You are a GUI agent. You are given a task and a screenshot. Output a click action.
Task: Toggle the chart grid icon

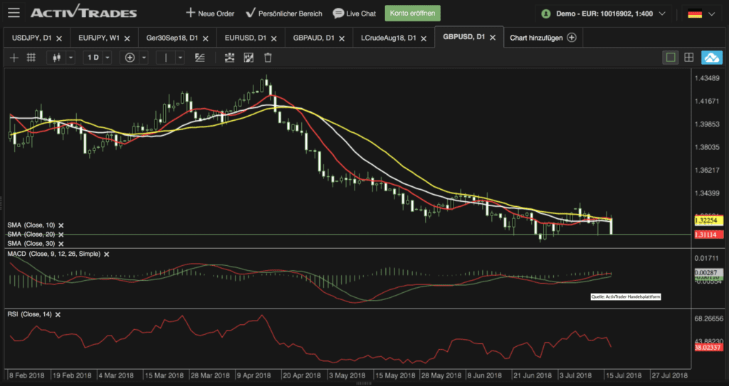pyautogui.click(x=31, y=58)
